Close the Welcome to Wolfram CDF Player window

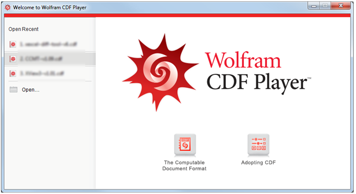pos(340,6)
